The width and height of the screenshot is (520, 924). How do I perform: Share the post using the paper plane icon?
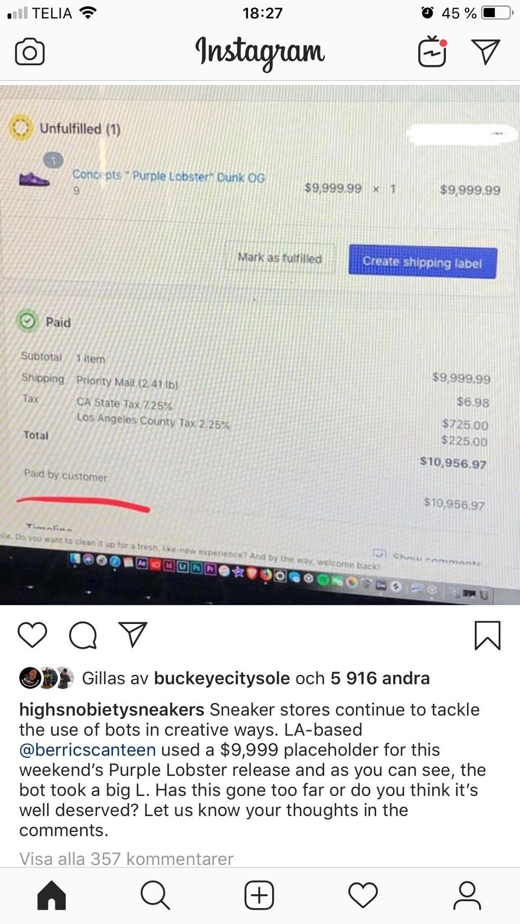133,634
